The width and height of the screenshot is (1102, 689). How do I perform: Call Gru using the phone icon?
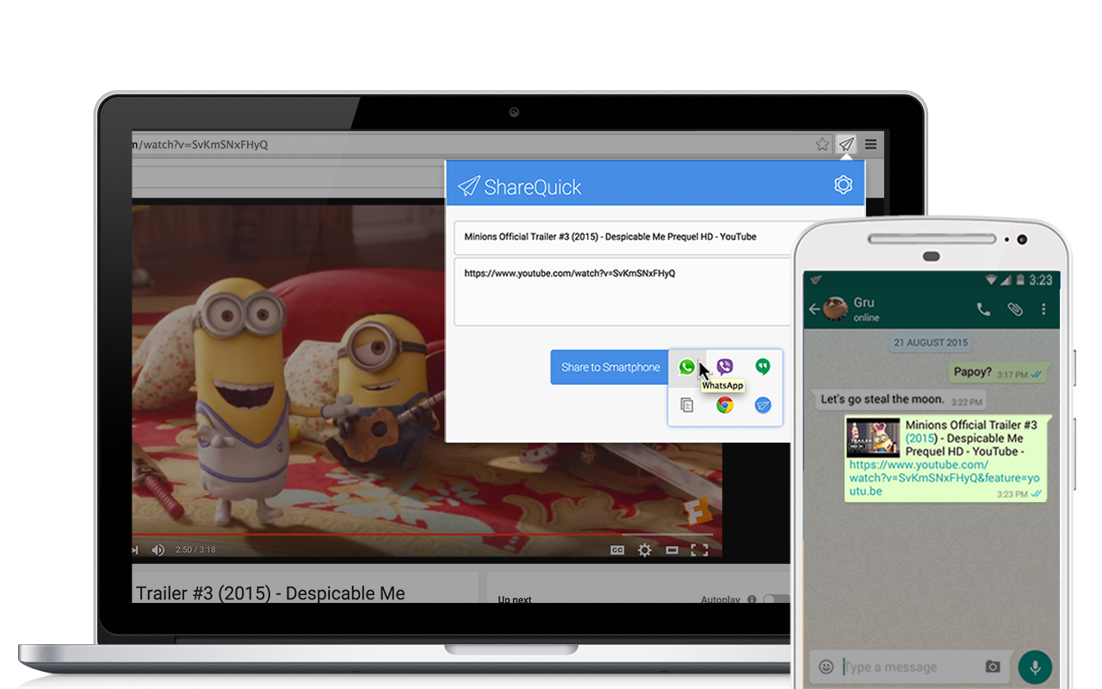[x=983, y=308]
